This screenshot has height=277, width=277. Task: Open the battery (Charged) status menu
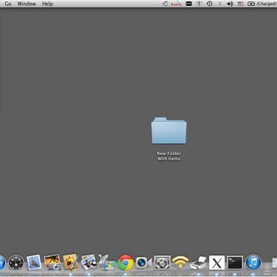tap(261, 4)
